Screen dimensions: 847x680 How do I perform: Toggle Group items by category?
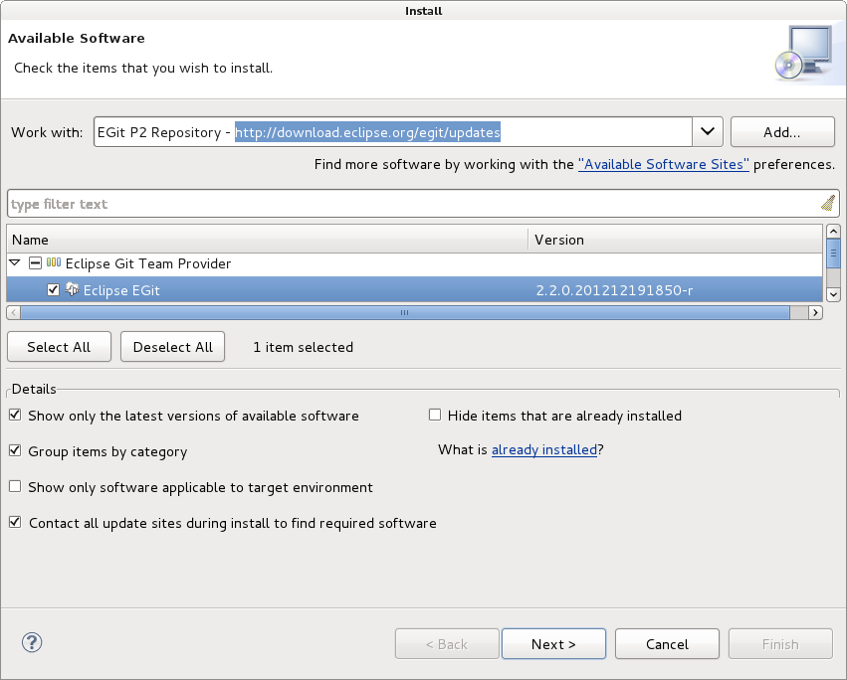point(15,450)
